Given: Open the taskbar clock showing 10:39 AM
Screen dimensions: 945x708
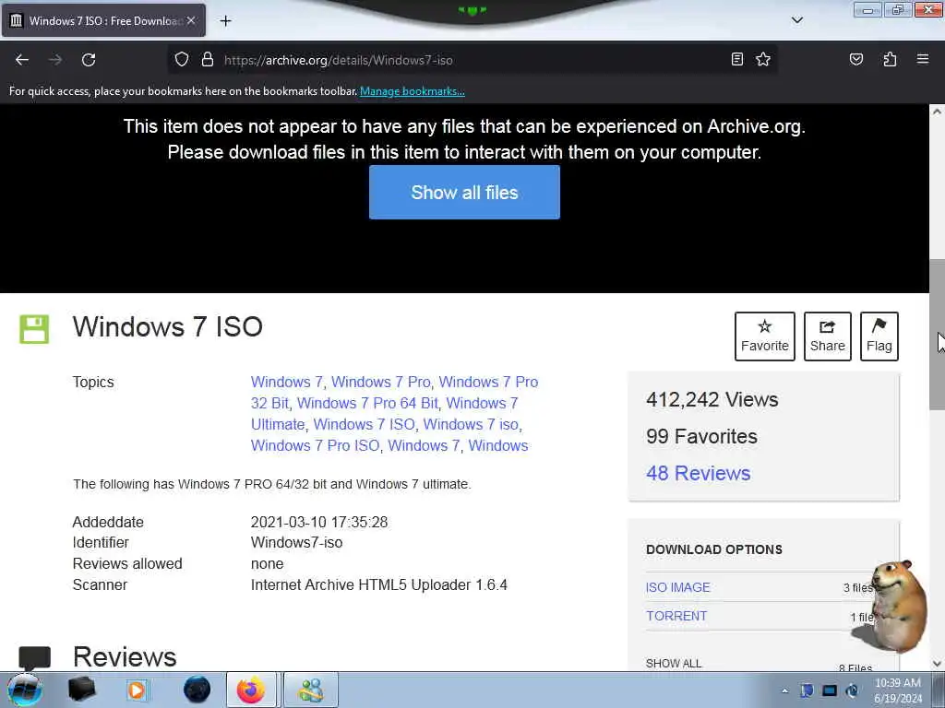Looking at the screenshot, I should click(898, 690).
